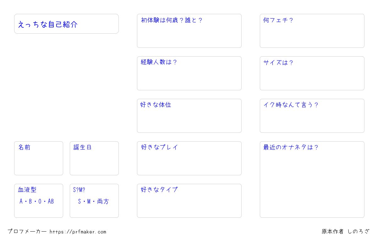Viewport: 377px width, 236px height.
Task: Select the 経験人数は？ answer box
Action: pos(189,73)
